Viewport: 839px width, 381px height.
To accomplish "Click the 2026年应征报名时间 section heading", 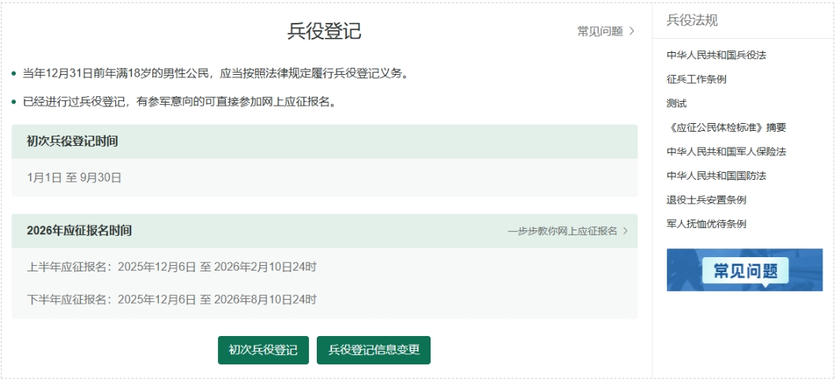I will 79,231.
